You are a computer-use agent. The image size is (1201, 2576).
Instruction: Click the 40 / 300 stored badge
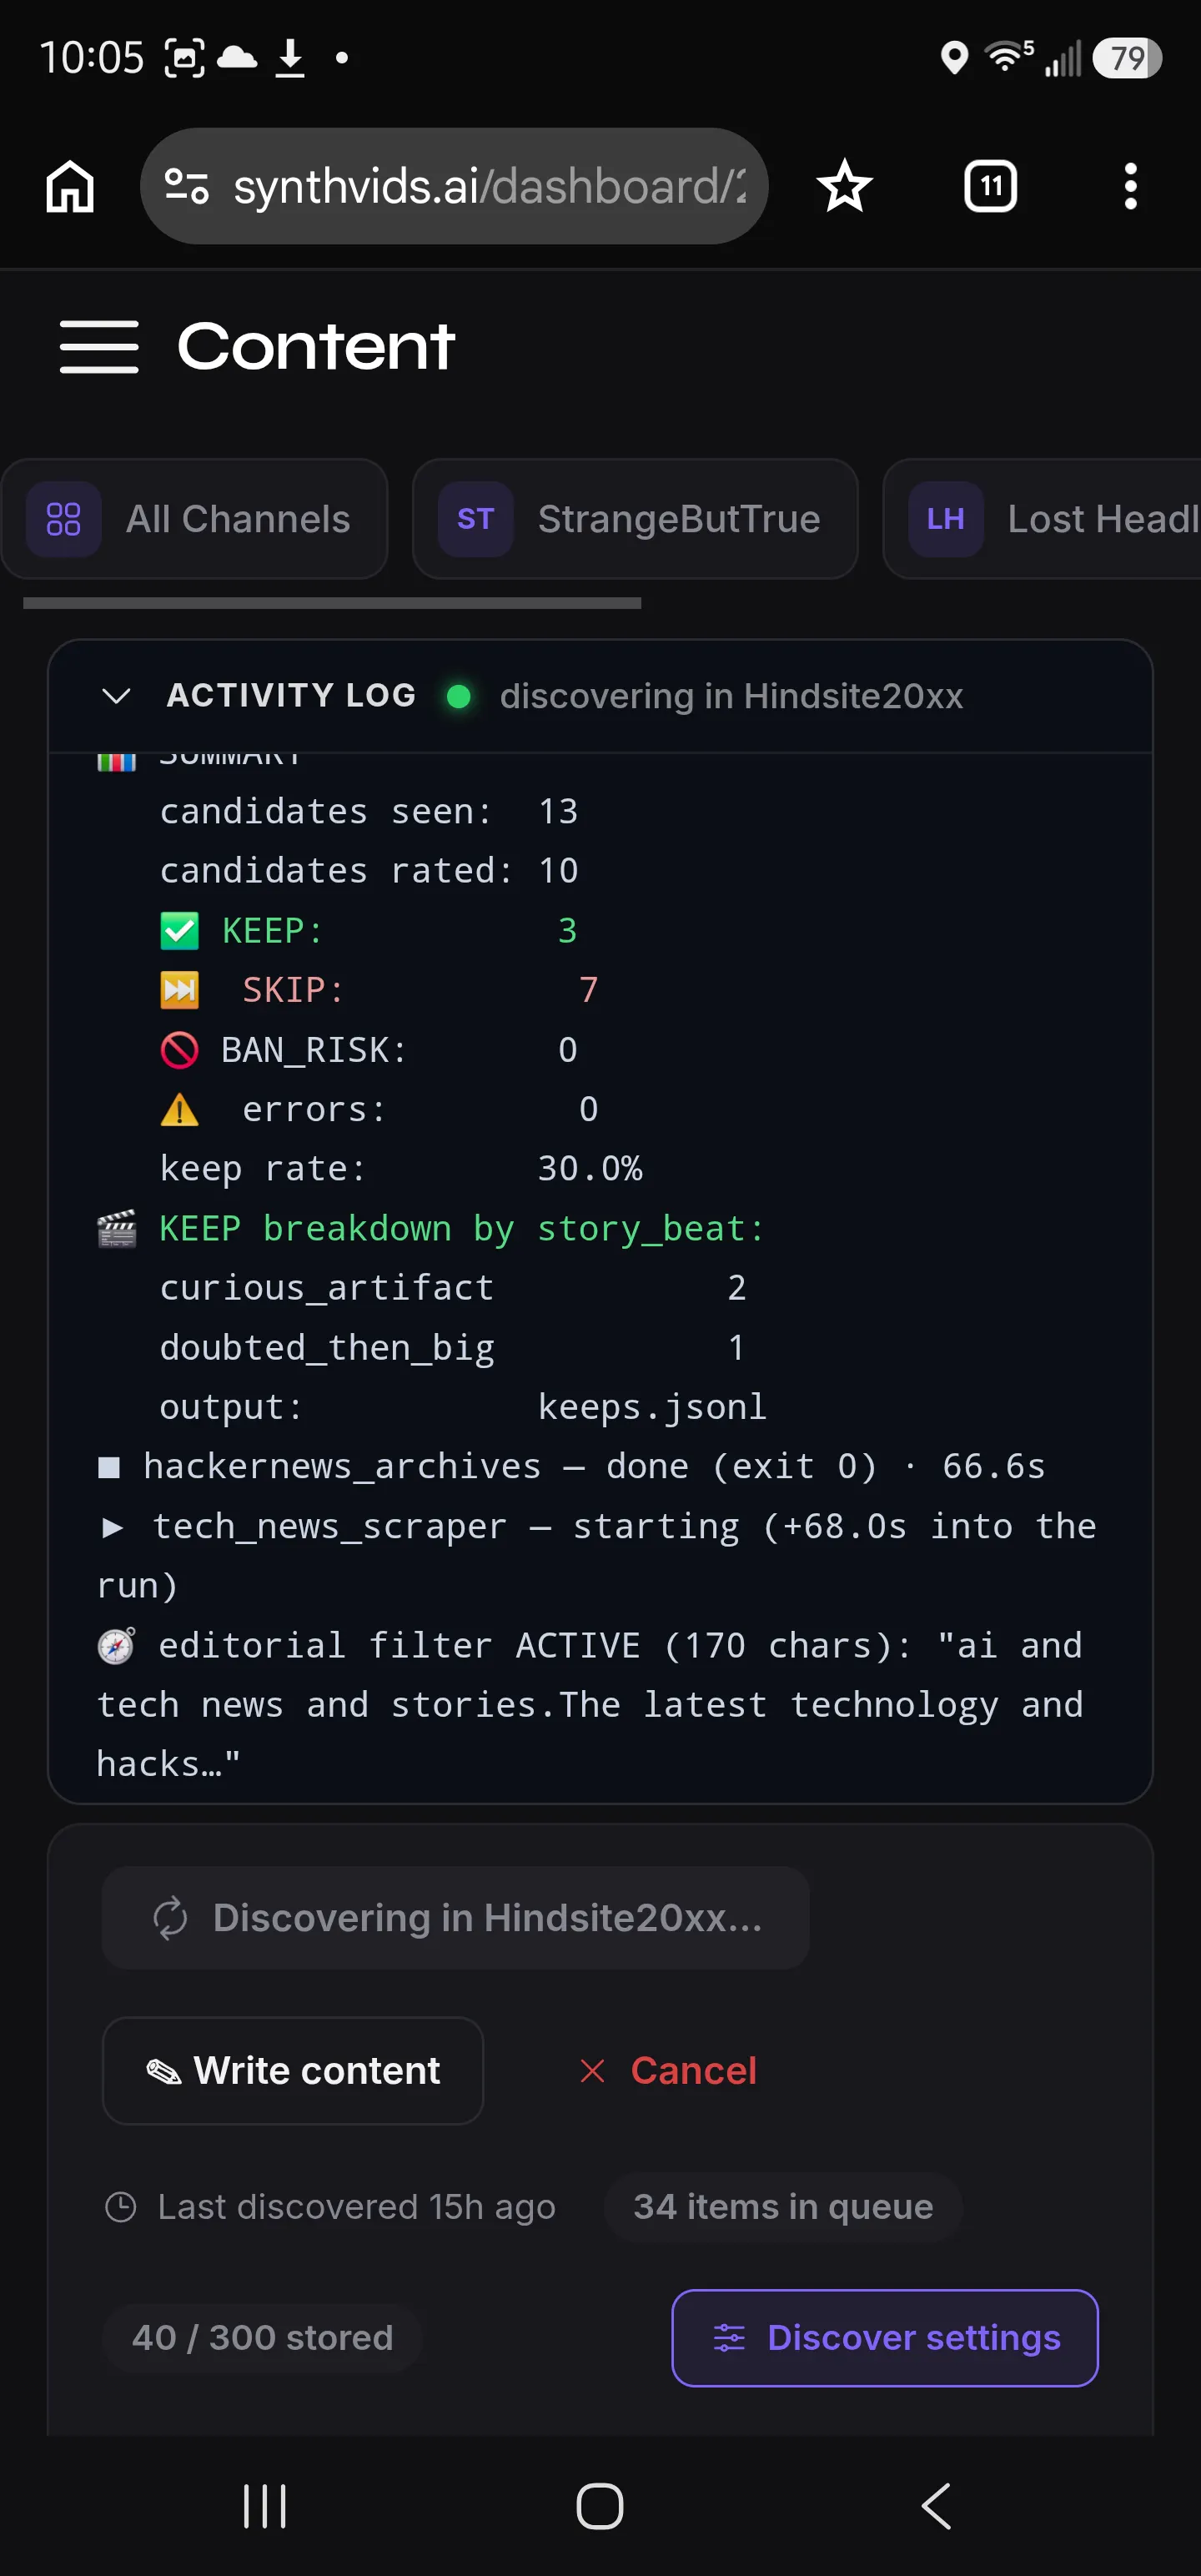tap(262, 2338)
